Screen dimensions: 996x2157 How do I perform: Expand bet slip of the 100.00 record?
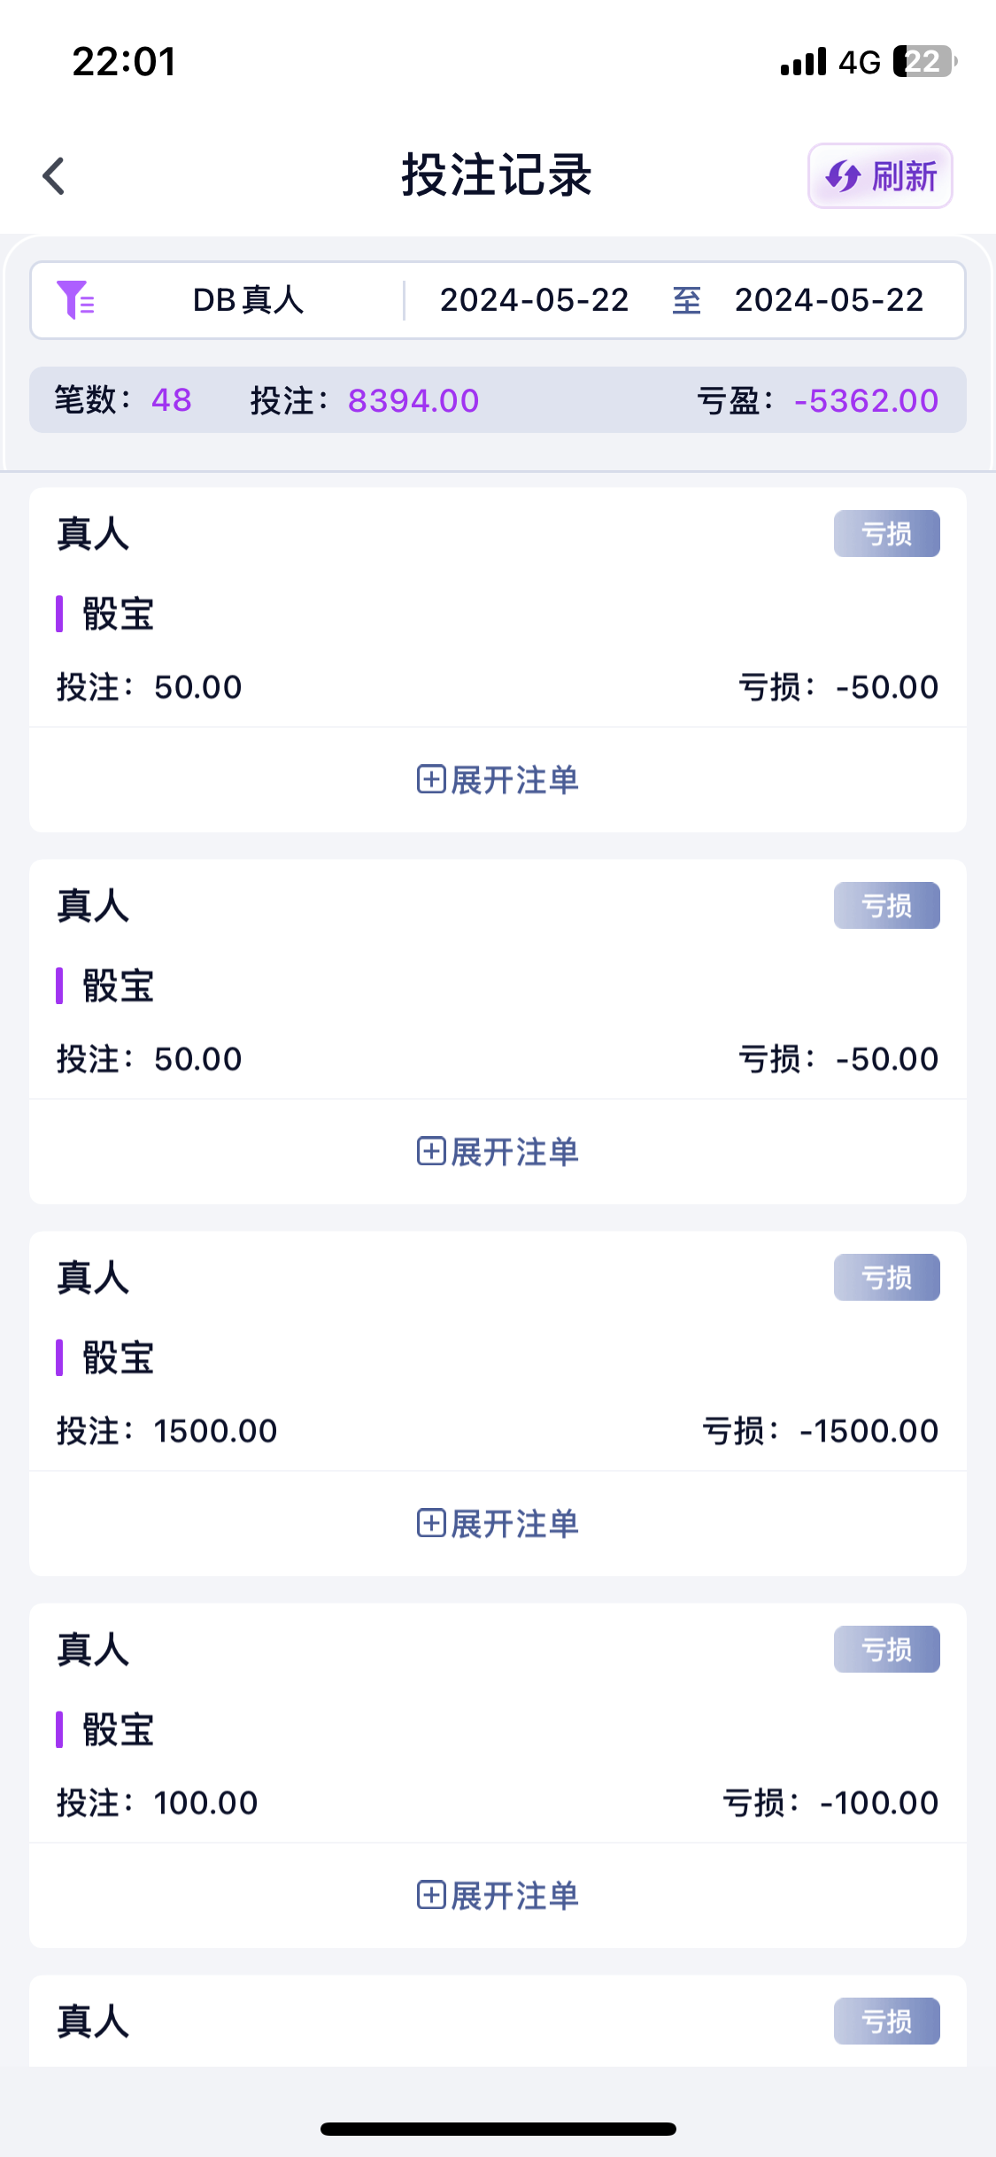(x=498, y=1896)
